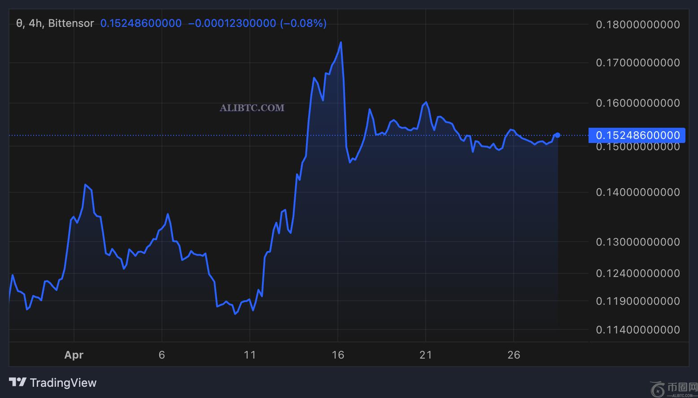Click the 0.18000000000 price axis label
This screenshot has height=398, width=698.
pos(637,25)
